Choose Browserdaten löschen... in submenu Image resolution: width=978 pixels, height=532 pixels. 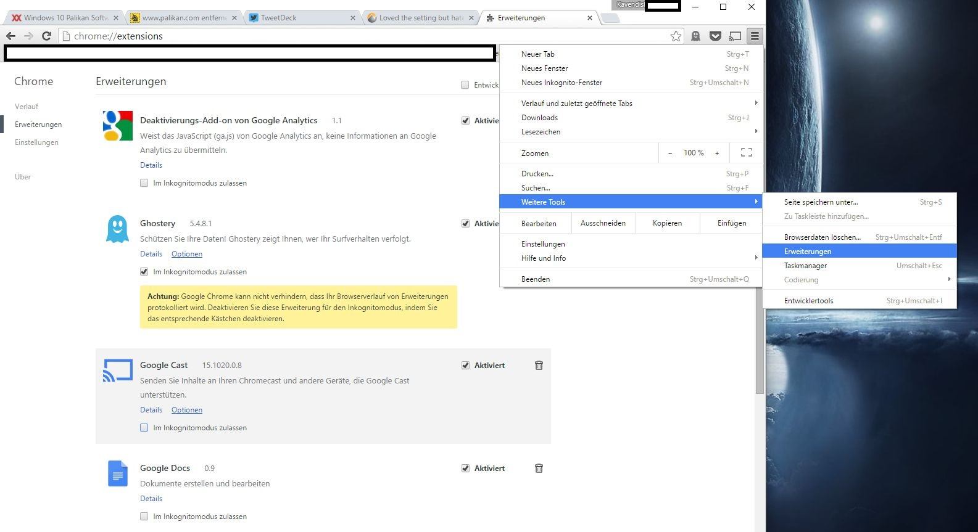tap(860, 237)
